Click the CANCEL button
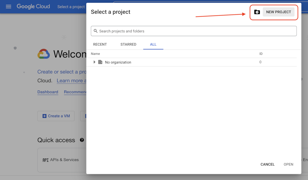 click(267, 164)
